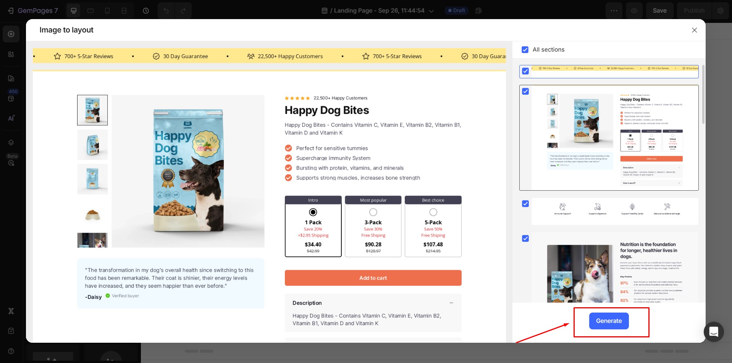732x363 pixels.
Task: Select the 5-Pack radio option
Action: 433,212
